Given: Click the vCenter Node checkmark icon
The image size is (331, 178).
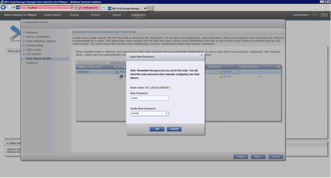Looking at the screenshot, I should click(24, 46).
